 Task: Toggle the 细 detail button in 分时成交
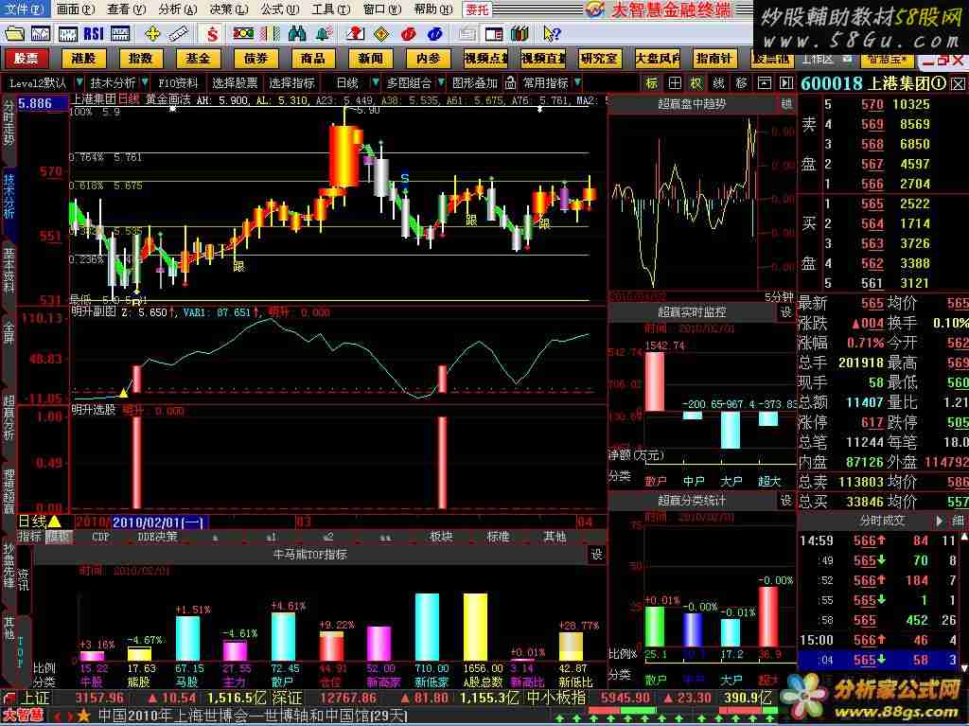point(958,521)
